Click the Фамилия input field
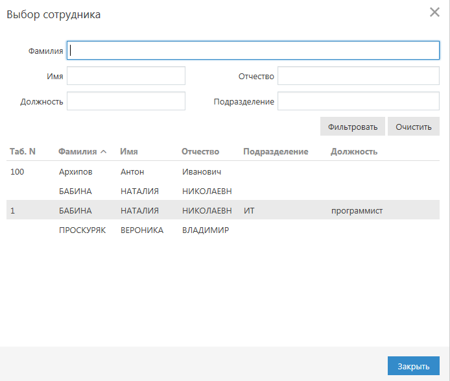450x381 pixels. [253, 51]
